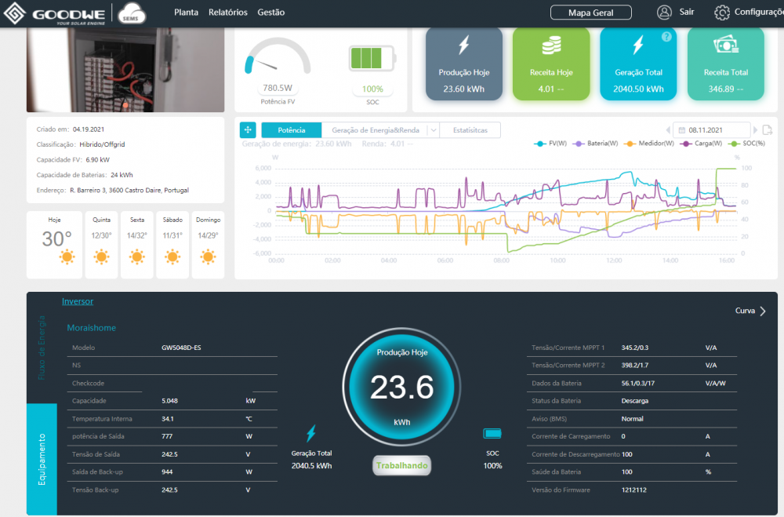The image size is (784, 517).
Task: Click the calendar icon in date field
Action: click(x=681, y=130)
